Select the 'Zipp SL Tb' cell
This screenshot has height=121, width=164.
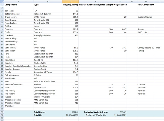(48, 60)
